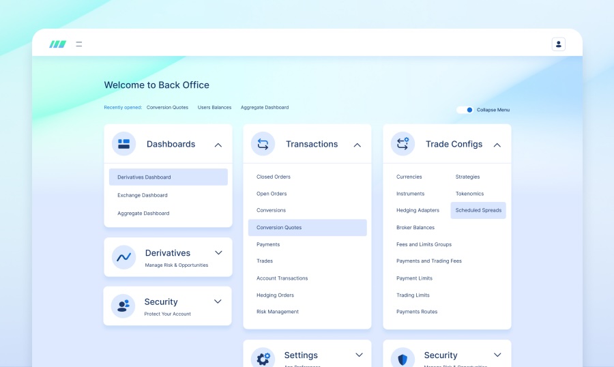The height and width of the screenshot is (367, 614).
Task: Click the Trade Configs icon
Action: click(x=403, y=144)
